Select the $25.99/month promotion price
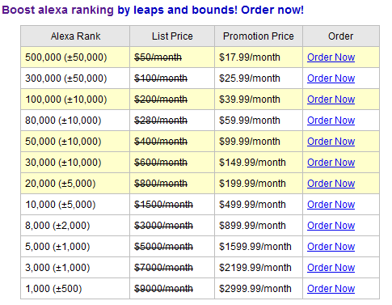 pyautogui.click(x=250, y=78)
